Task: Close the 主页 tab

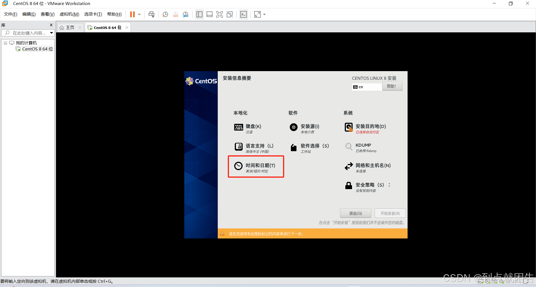Action: (80, 27)
